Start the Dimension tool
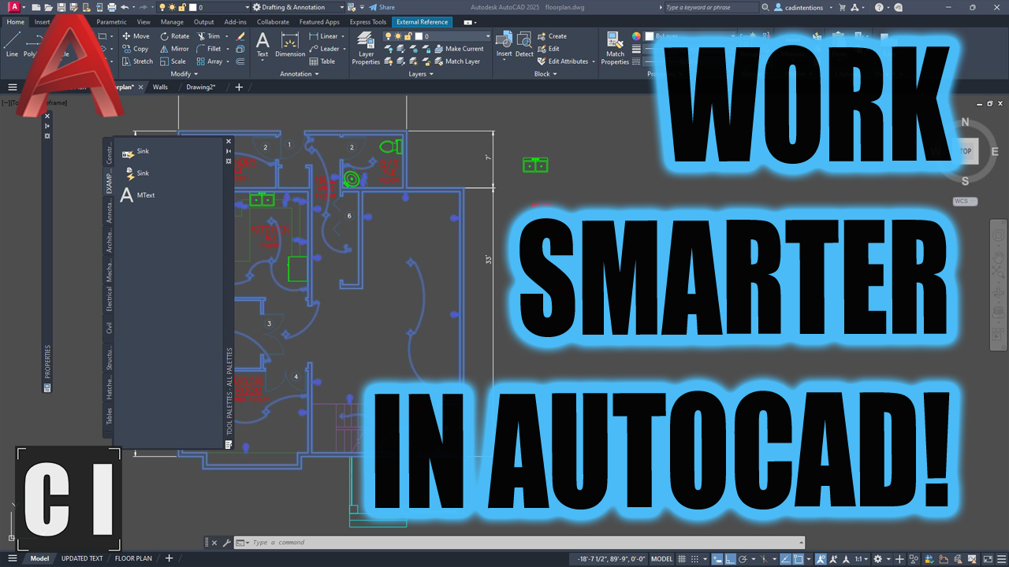The height and width of the screenshot is (567, 1009). (290, 45)
